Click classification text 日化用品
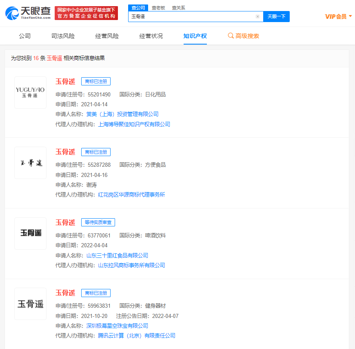Screen dimensions: 355x349 click(x=155, y=94)
